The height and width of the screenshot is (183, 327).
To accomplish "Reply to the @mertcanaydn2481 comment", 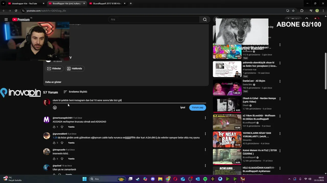I will [71, 127].
